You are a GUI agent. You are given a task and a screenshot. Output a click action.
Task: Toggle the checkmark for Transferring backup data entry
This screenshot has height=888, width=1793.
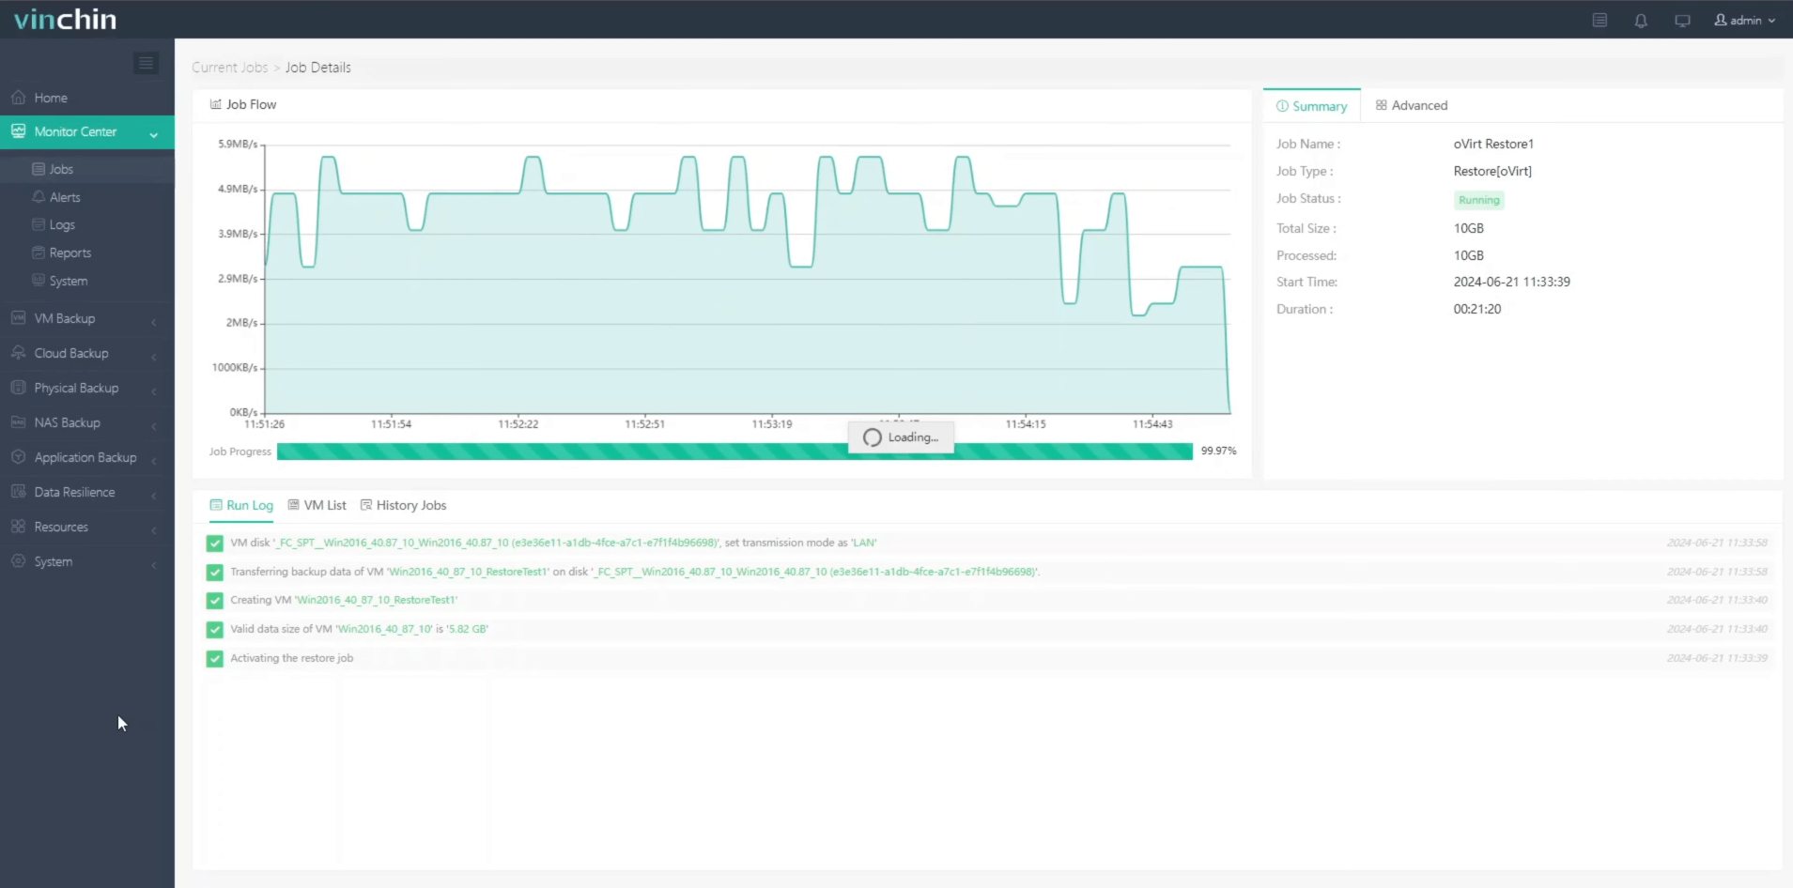pyautogui.click(x=215, y=573)
